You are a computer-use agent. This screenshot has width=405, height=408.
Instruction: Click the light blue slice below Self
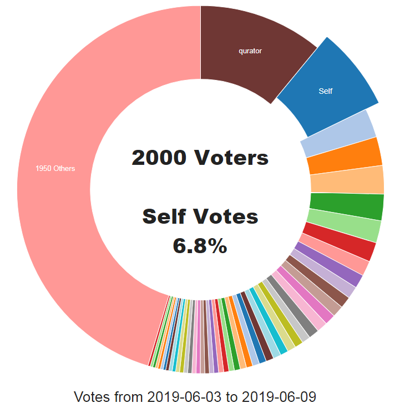click(x=340, y=134)
